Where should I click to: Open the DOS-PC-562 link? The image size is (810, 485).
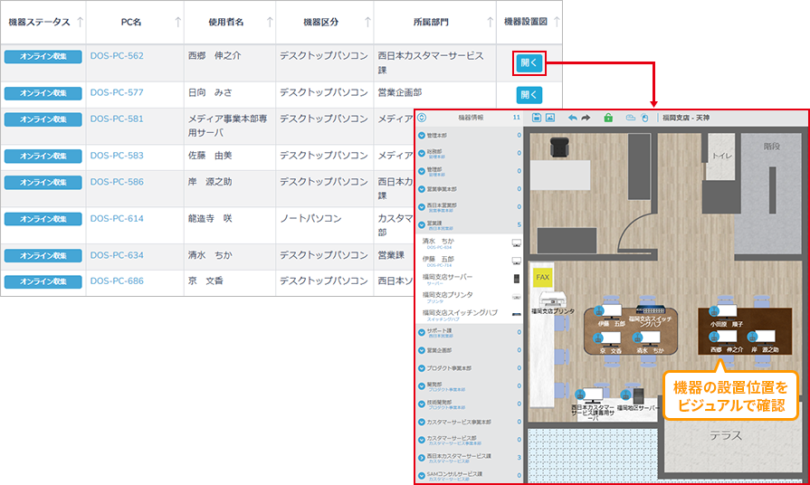(117, 56)
